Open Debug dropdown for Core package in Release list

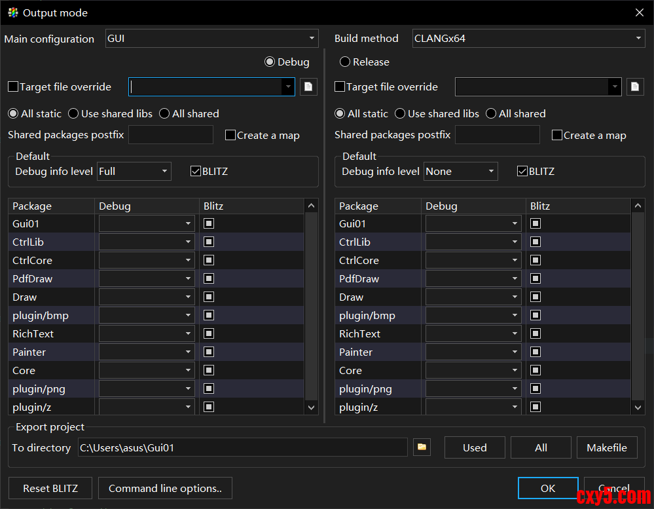pos(473,370)
